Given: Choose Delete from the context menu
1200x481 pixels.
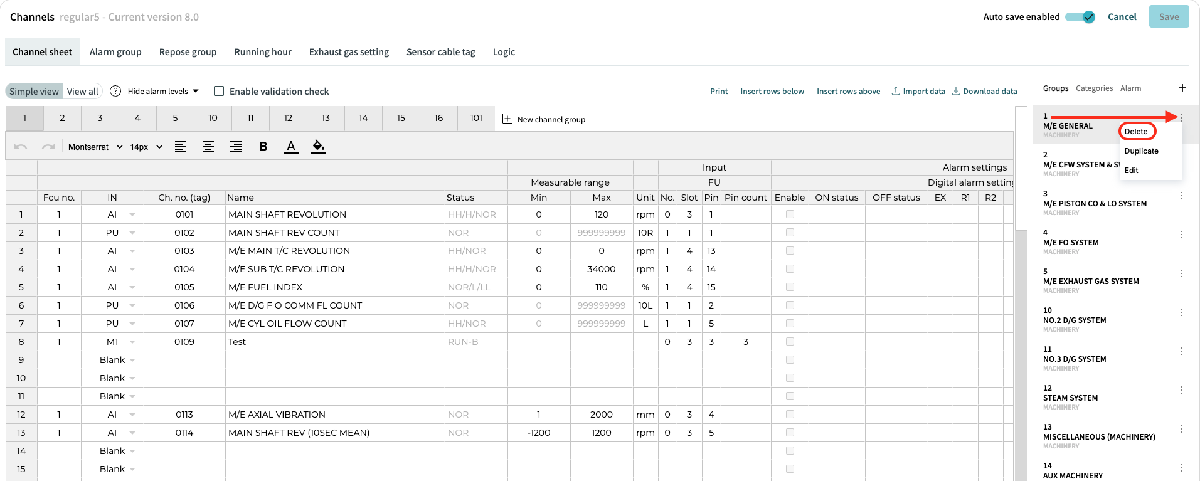Looking at the screenshot, I should tap(1136, 131).
